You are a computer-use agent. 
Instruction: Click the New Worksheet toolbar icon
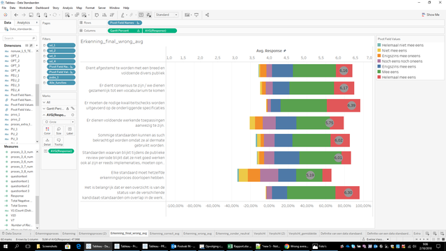(67, 15)
